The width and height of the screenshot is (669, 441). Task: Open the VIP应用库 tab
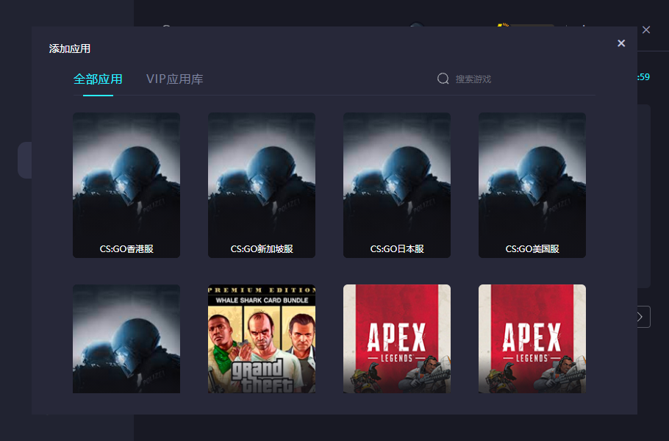pos(174,79)
